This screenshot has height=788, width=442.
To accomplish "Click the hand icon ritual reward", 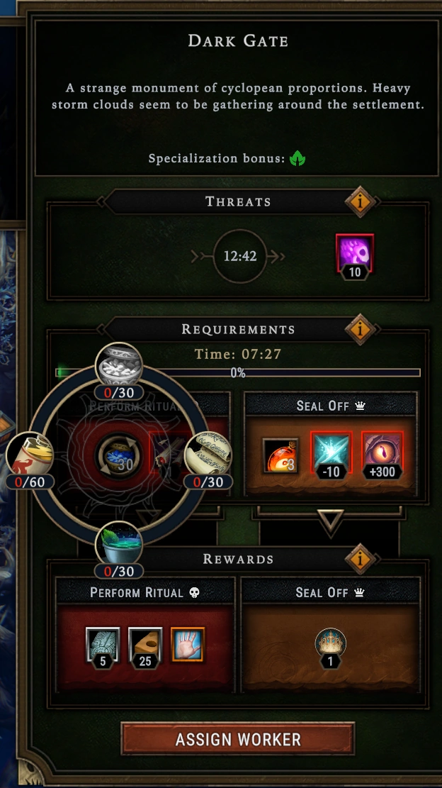I will click(x=188, y=644).
